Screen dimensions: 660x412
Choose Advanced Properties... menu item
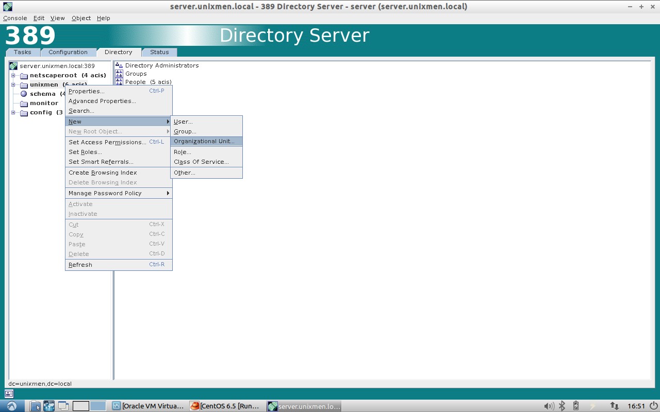tap(119, 101)
